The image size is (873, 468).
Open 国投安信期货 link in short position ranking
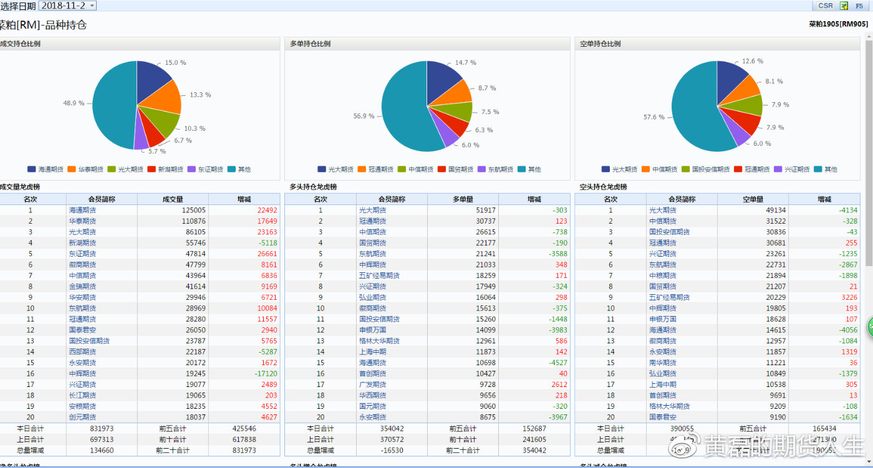click(669, 232)
